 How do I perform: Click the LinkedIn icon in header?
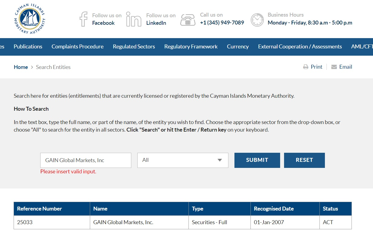click(133, 19)
